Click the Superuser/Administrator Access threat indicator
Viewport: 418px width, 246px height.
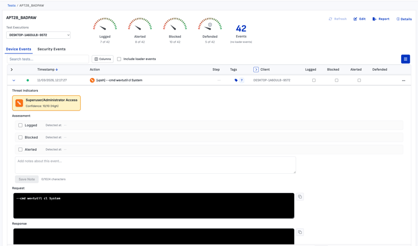point(47,103)
